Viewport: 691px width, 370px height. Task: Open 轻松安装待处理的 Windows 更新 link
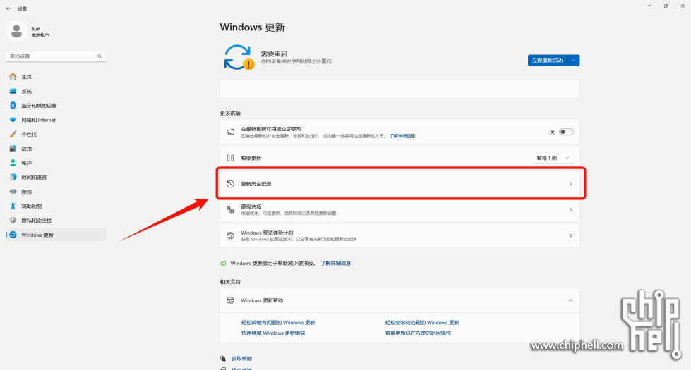tap(422, 323)
